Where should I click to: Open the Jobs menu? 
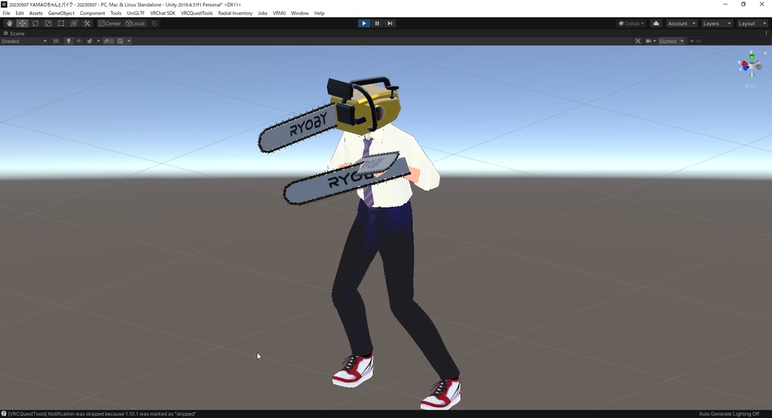[262, 14]
